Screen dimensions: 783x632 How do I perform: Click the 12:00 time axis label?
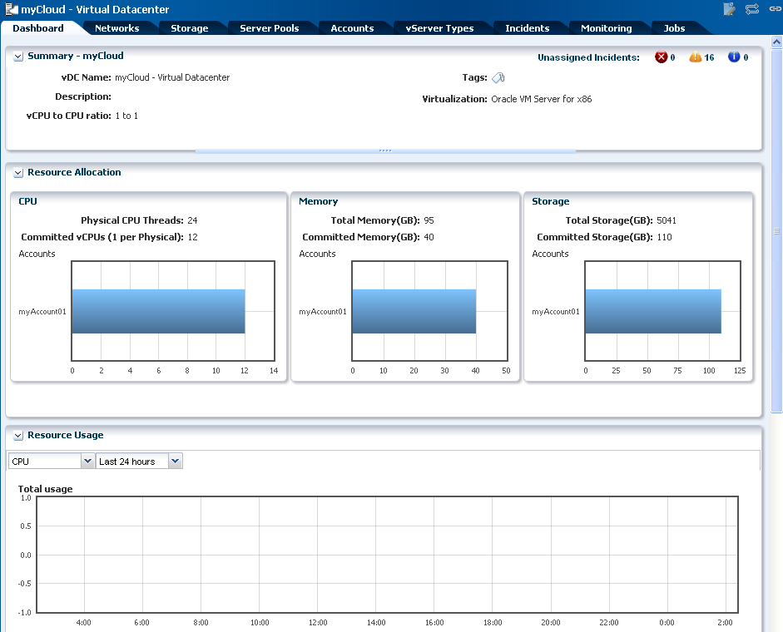point(318,623)
